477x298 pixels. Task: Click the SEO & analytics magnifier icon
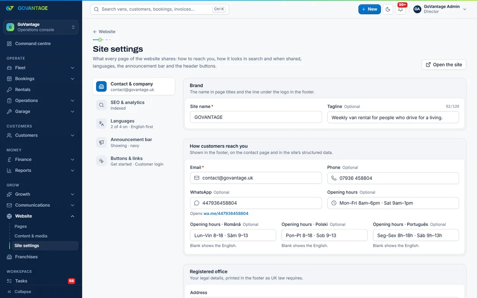(101, 105)
